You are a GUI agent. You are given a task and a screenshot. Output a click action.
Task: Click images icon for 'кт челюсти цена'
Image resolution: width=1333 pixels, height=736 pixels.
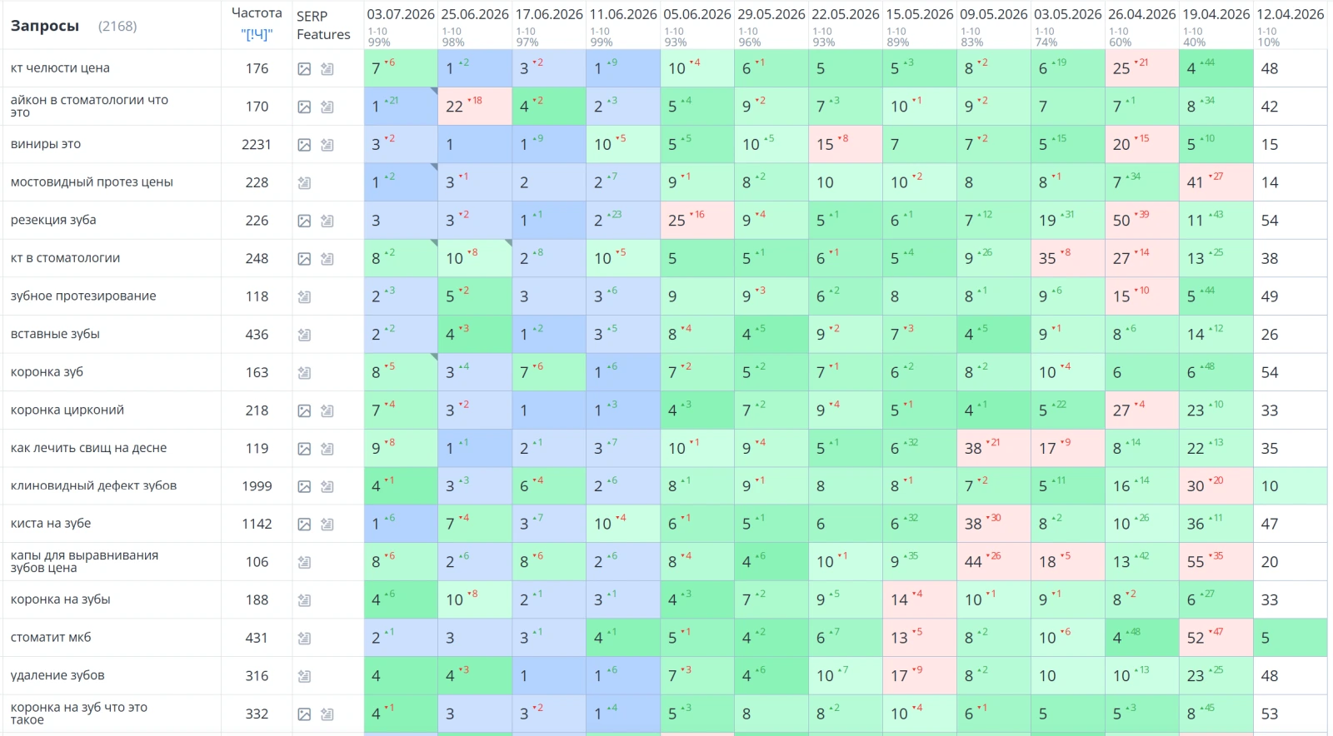click(304, 69)
